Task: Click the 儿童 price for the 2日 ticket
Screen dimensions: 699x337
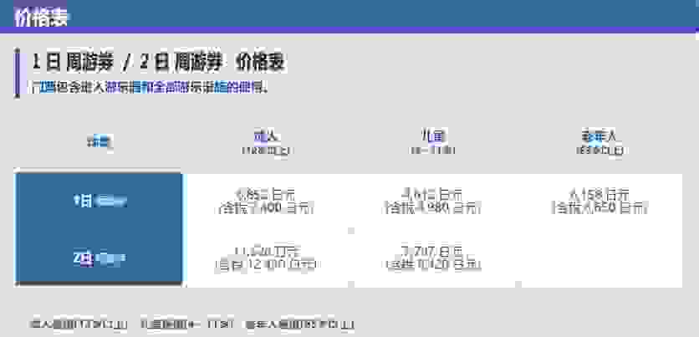Action: click(433, 258)
